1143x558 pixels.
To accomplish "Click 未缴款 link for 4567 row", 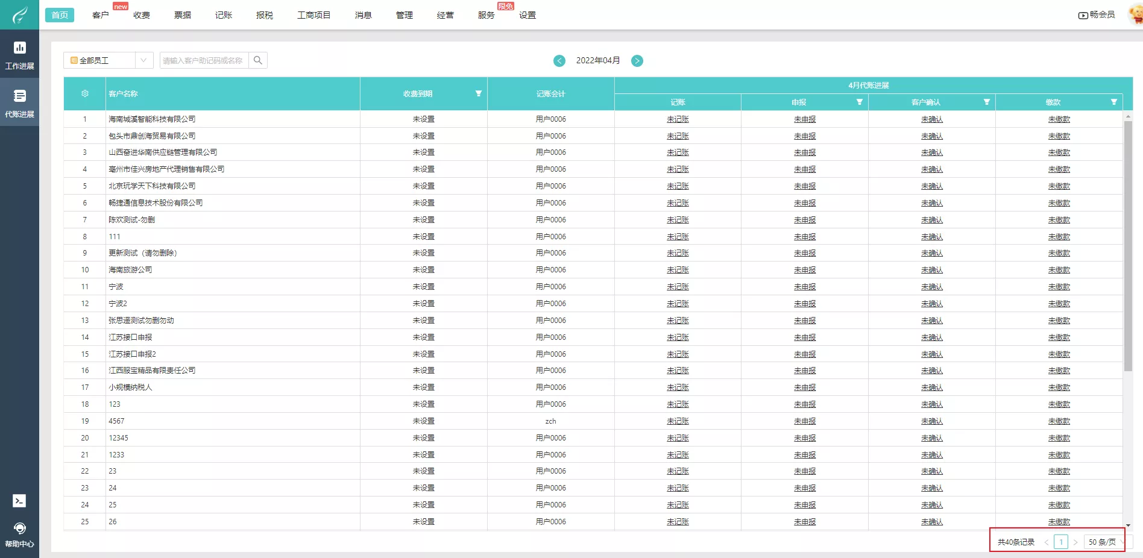I will (x=1059, y=421).
